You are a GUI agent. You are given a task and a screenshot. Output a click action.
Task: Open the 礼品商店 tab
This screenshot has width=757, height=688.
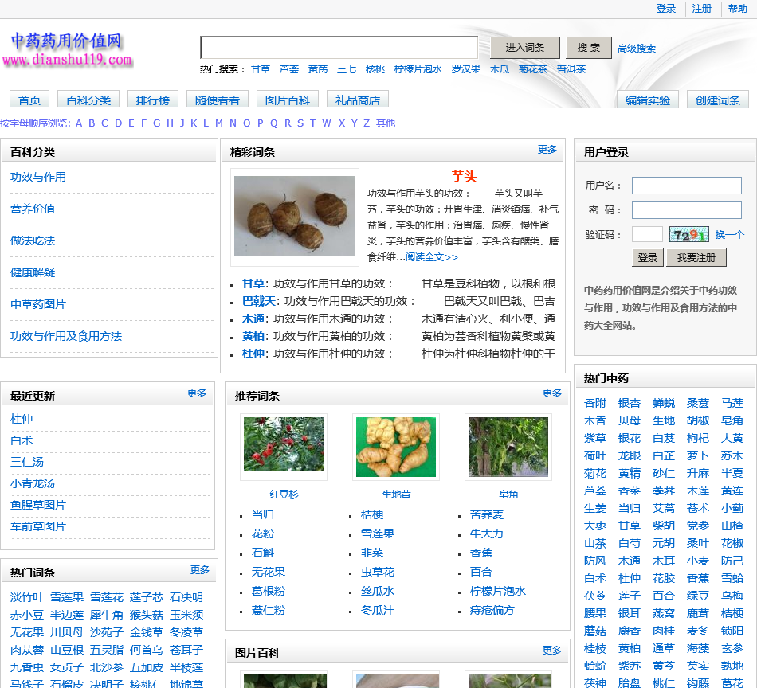(x=357, y=100)
